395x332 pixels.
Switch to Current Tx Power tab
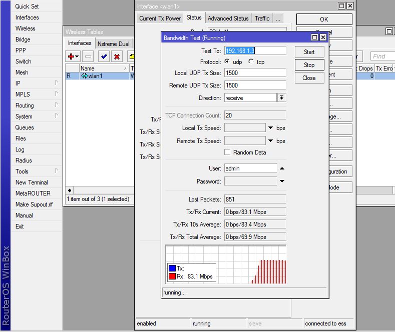click(x=160, y=18)
